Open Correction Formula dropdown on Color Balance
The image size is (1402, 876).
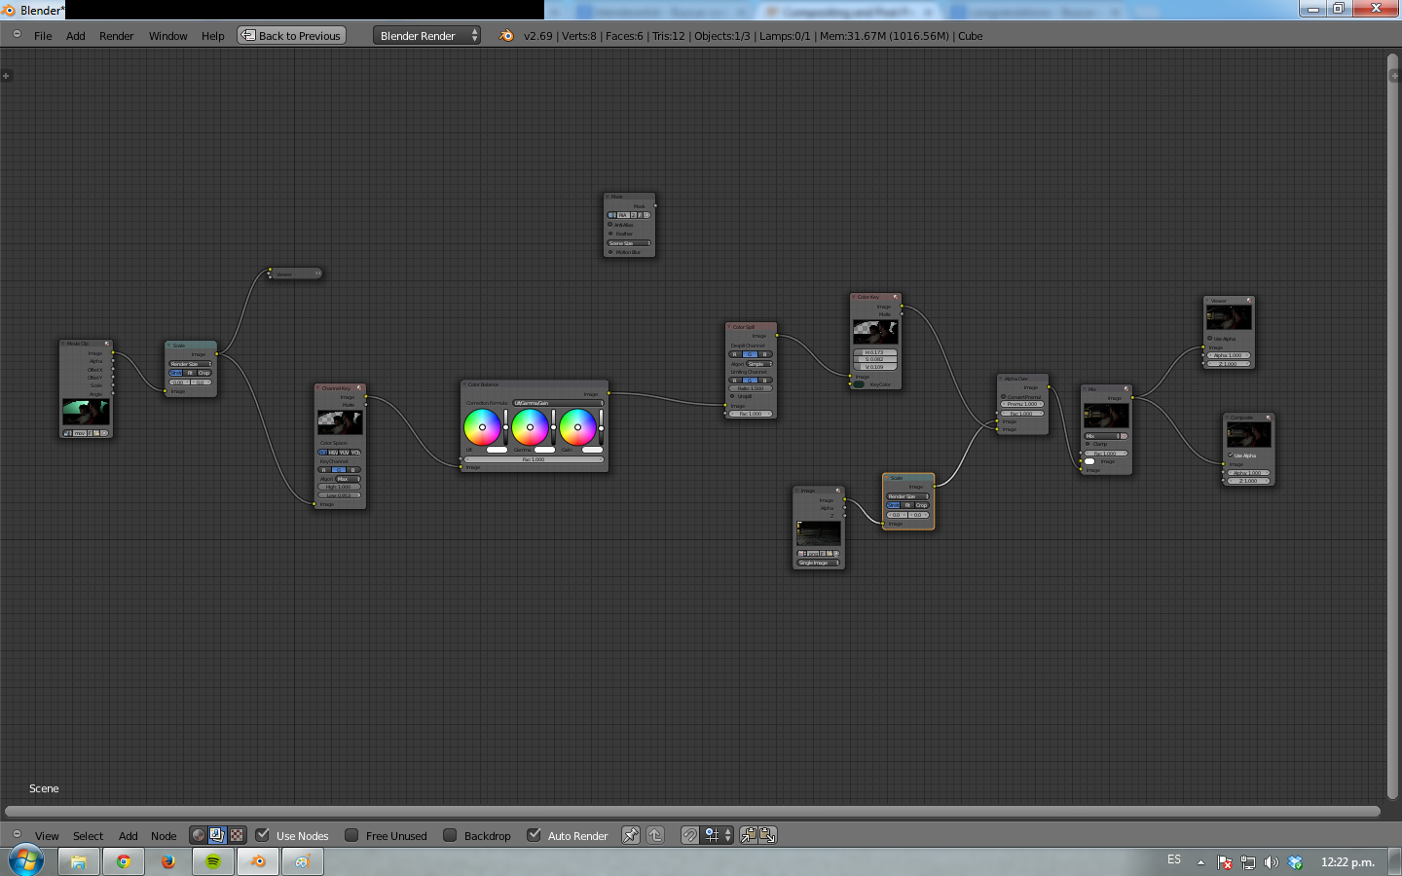pos(558,403)
